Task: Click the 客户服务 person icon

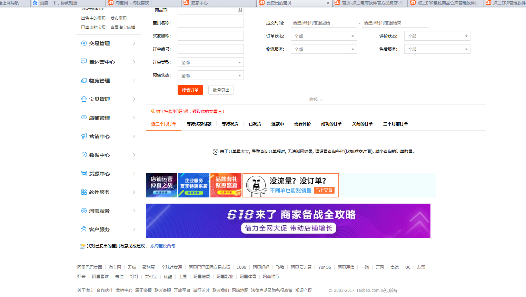Action: click(84, 229)
